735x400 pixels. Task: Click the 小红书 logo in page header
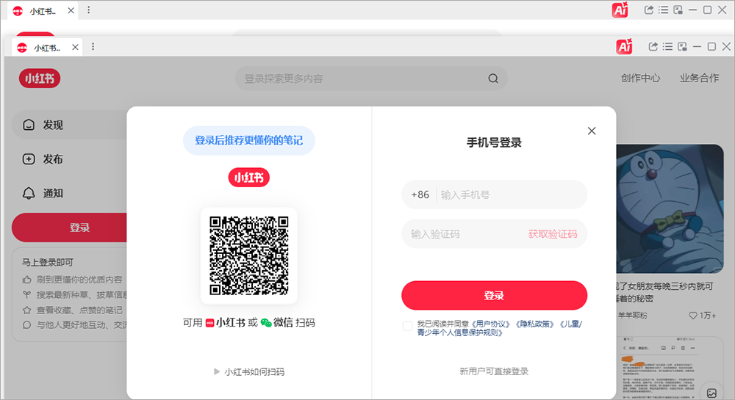40,79
